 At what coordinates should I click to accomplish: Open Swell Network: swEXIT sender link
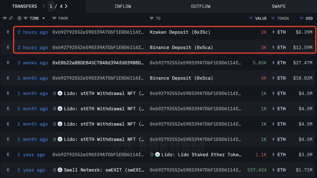pyautogui.click(x=104, y=170)
